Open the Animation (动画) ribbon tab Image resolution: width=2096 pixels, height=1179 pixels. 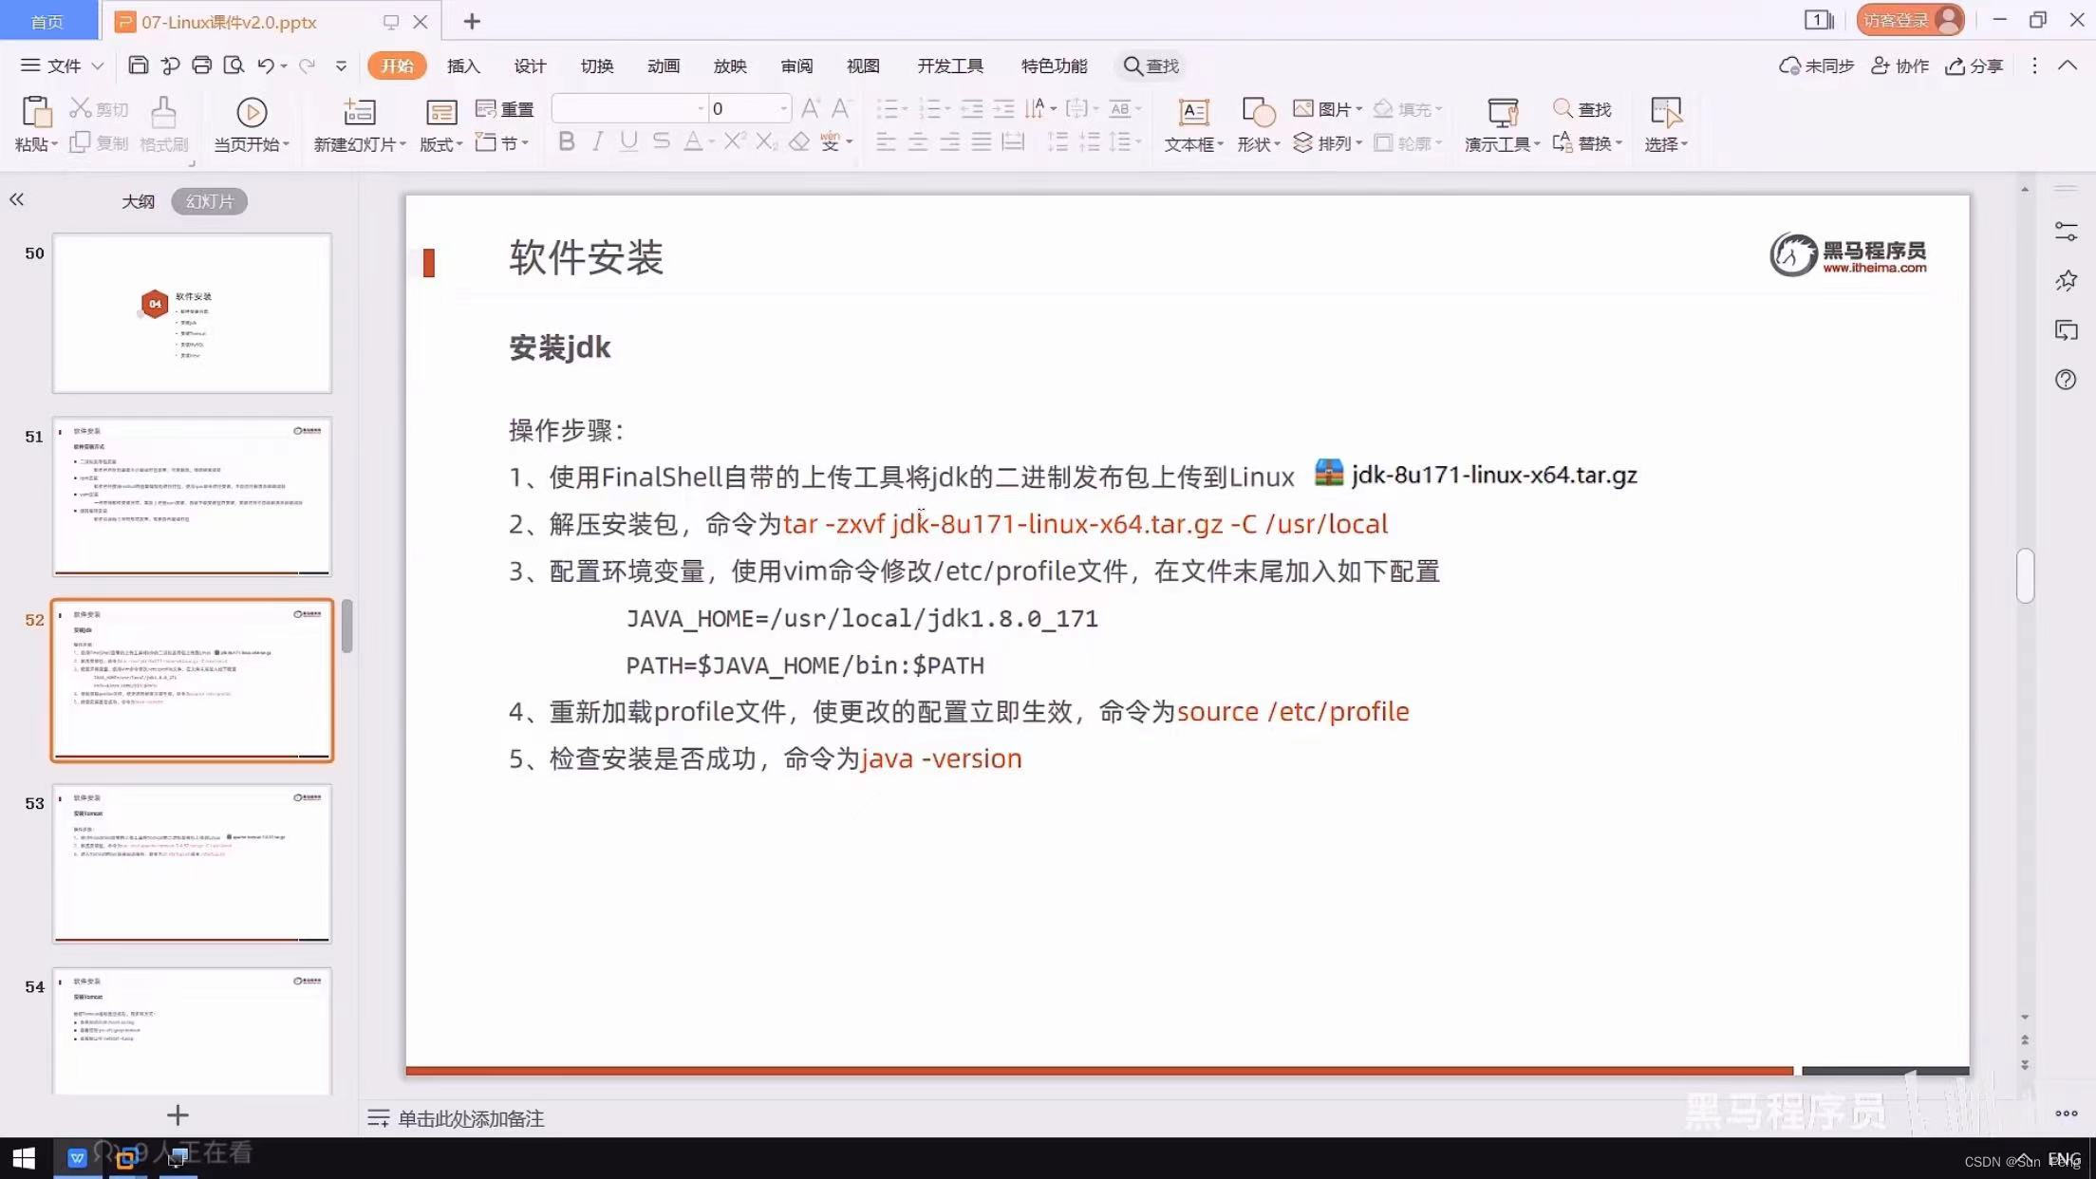pos(664,65)
